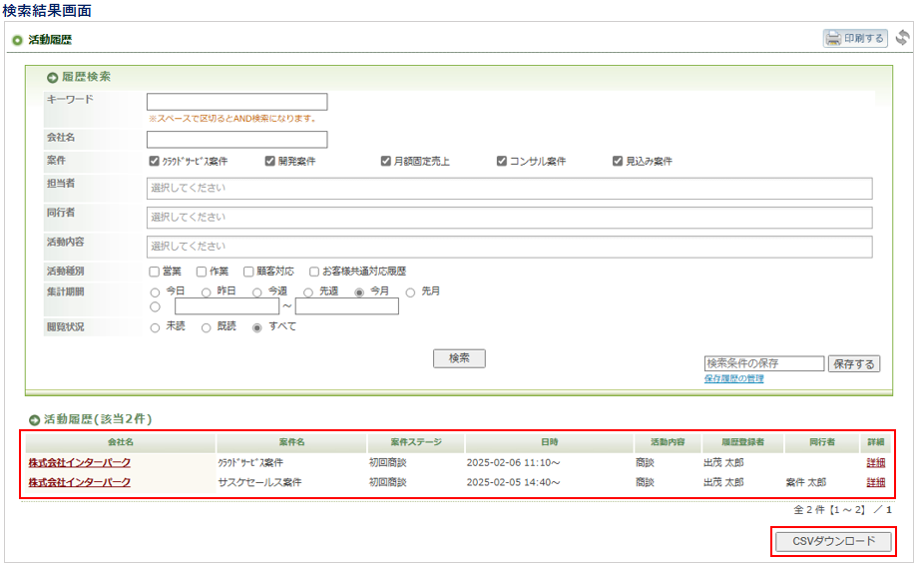
Task: Check the お客様共通対応履歴 checkbox
Action: (x=314, y=272)
